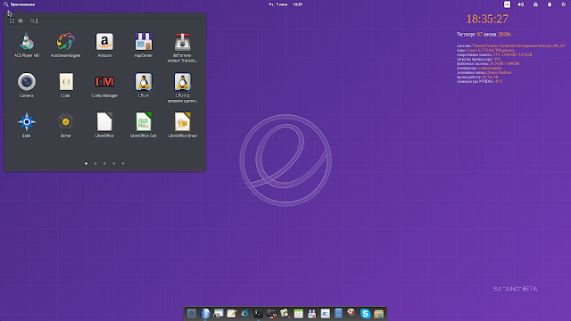Launch Eolie browser
This screenshot has height=321, width=571.
click(27, 125)
